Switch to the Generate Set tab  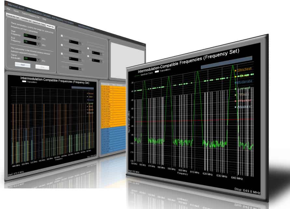(x=13, y=17)
